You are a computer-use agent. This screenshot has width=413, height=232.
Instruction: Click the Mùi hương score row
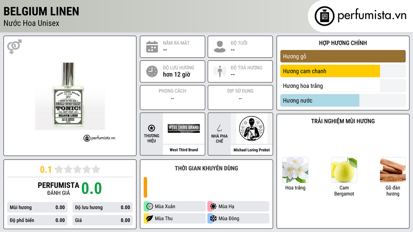coord(38,207)
